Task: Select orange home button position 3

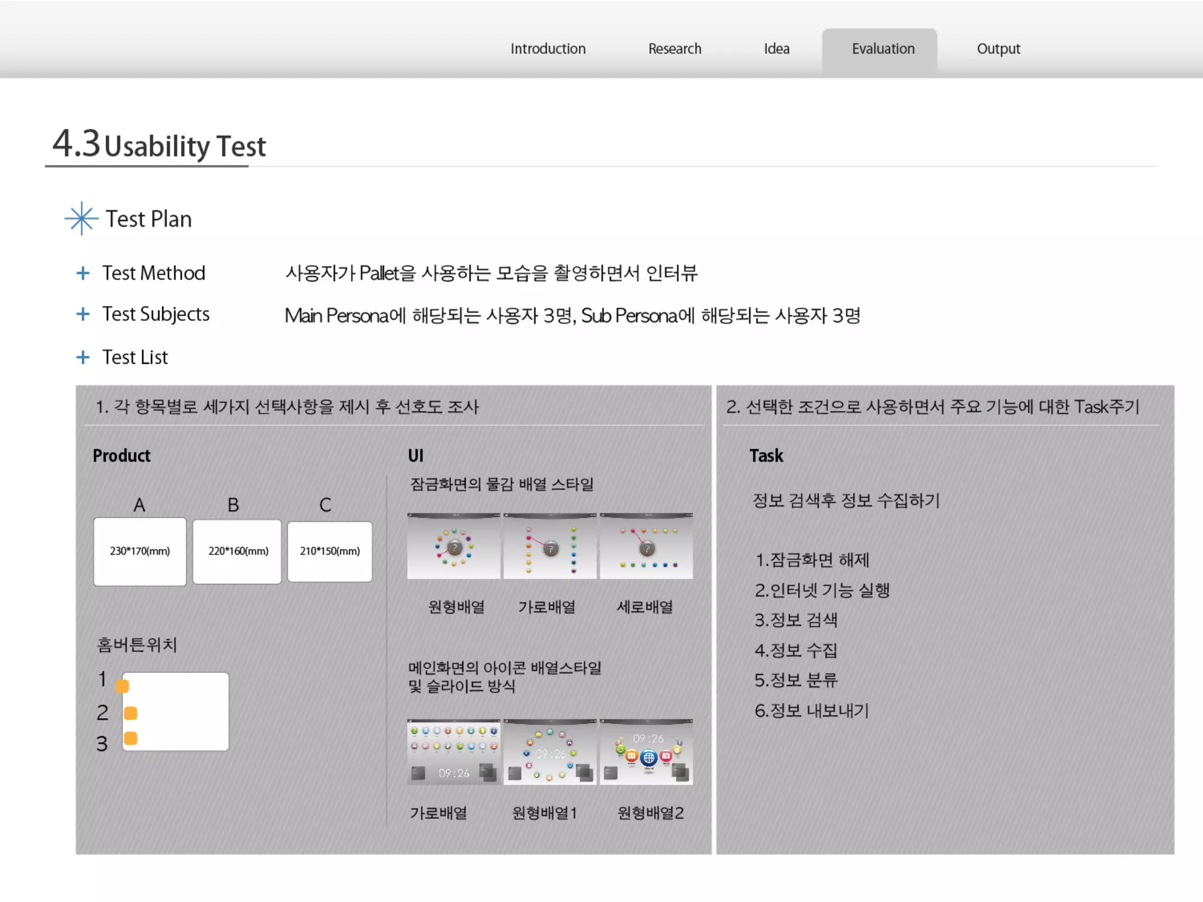Action: pyautogui.click(x=130, y=738)
